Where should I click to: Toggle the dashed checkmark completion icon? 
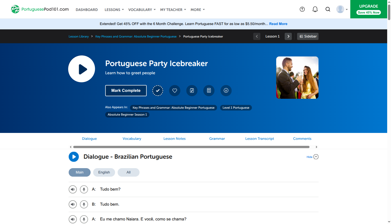158,91
